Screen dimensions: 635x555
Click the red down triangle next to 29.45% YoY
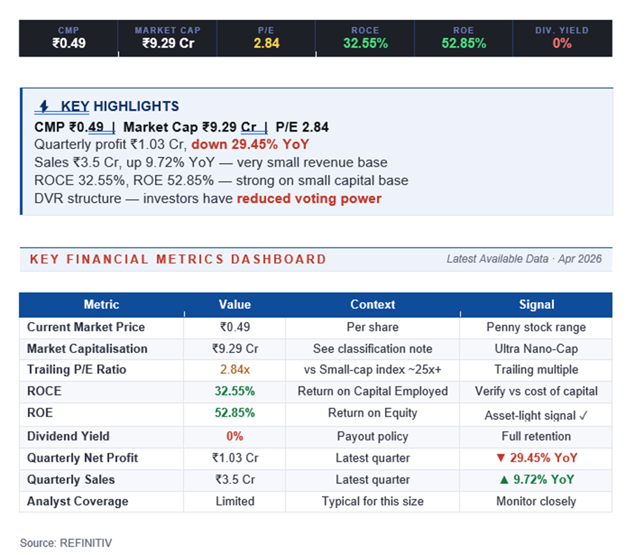(501, 458)
